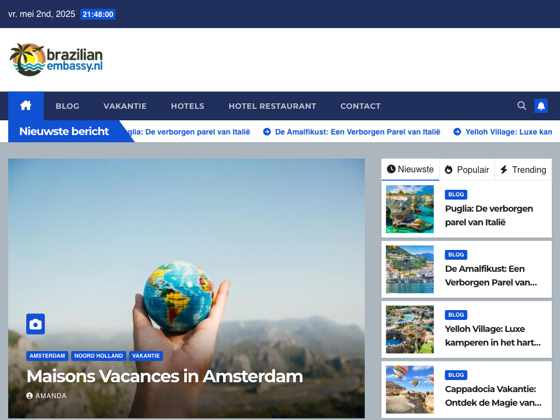The width and height of the screenshot is (560, 420).
Task: Click the clock icon on Nieuwste tab
Action: pyautogui.click(x=391, y=169)
